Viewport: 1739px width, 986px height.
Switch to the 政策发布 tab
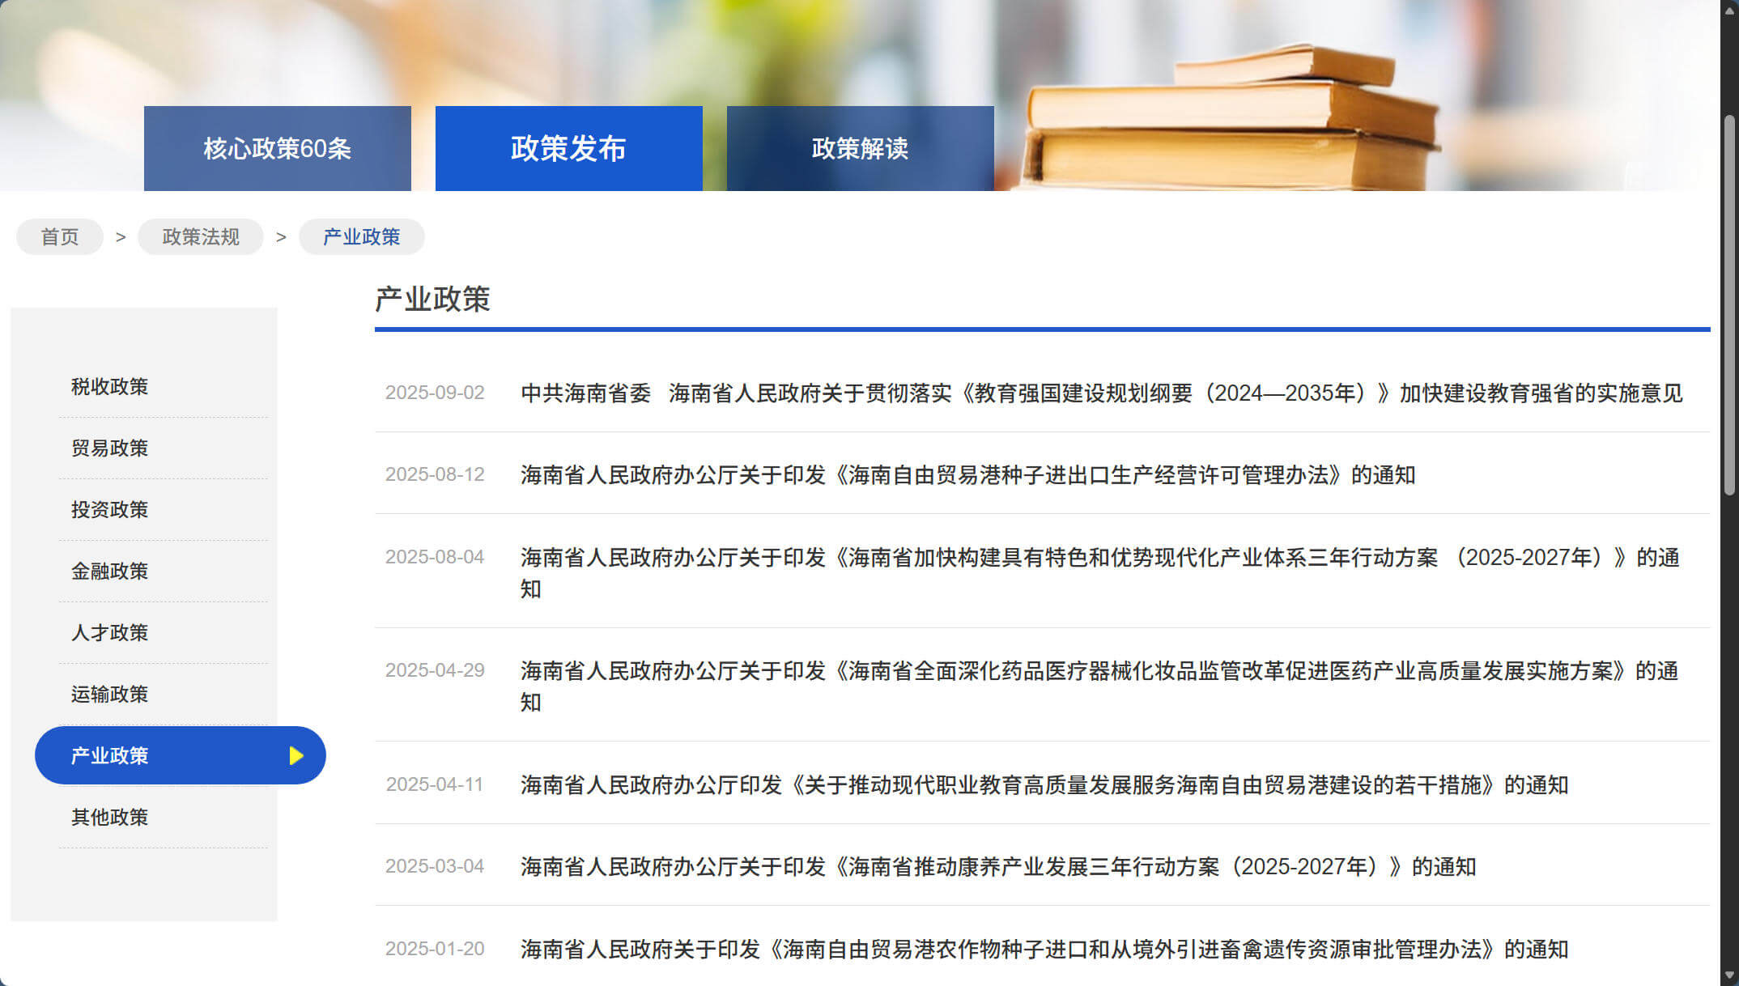coord(568,149)
